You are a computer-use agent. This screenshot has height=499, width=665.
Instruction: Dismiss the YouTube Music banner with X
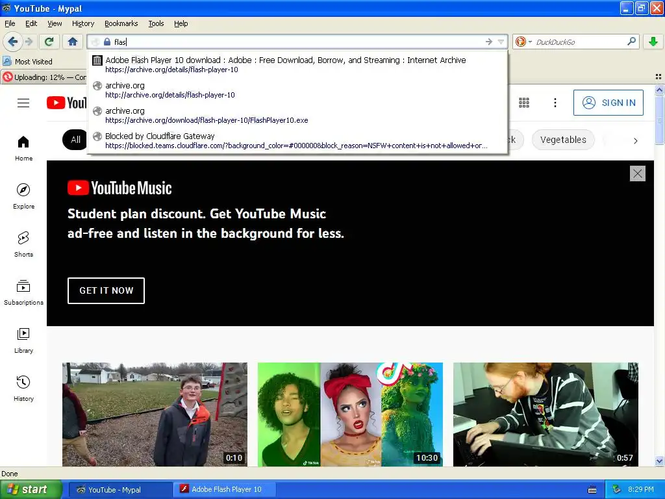(638, 173)
